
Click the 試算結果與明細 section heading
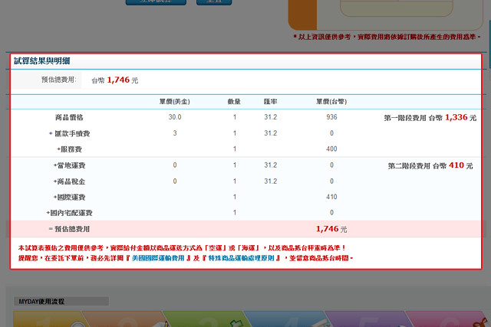tap(43, 60)
